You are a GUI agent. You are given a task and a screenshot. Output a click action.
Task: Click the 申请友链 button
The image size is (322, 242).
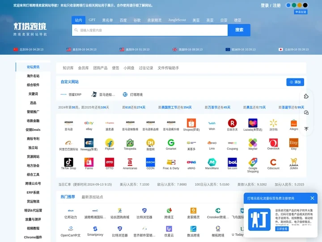(x=301, y=12)
